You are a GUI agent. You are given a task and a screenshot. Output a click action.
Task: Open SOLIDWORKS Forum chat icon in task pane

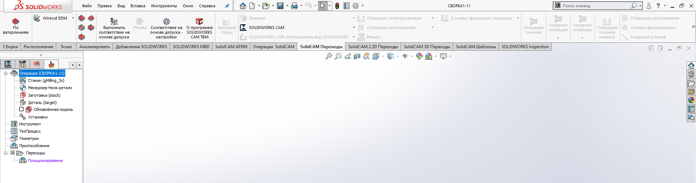[x=691, y=118]
